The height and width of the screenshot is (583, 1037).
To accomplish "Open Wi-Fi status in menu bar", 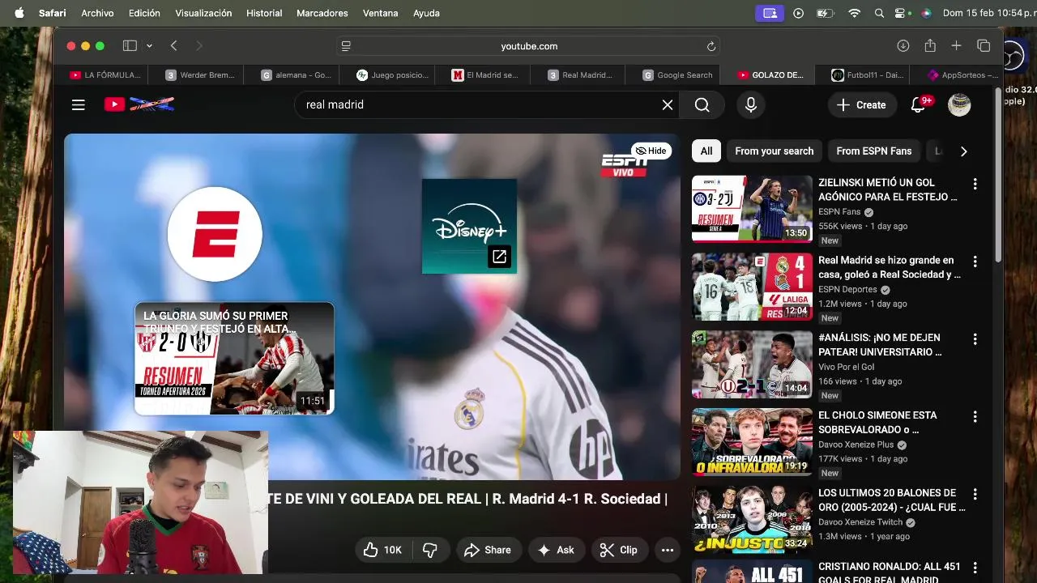I will coord(854,13).
